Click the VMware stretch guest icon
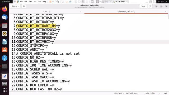This screenshot has height=95, width=169. [97, 2]
